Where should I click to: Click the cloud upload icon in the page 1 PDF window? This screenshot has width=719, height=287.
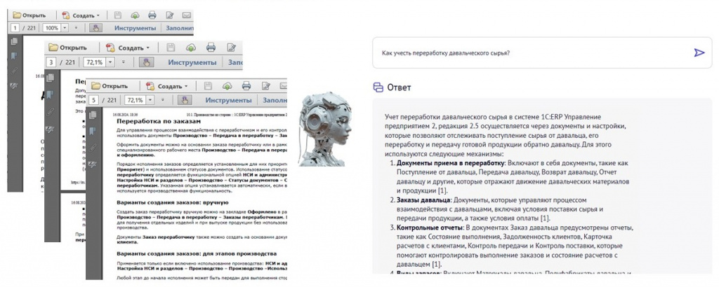click(135, 15)
